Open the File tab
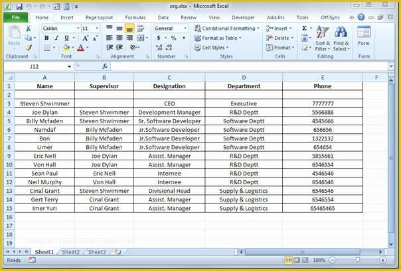 click(x=15, y=17)
